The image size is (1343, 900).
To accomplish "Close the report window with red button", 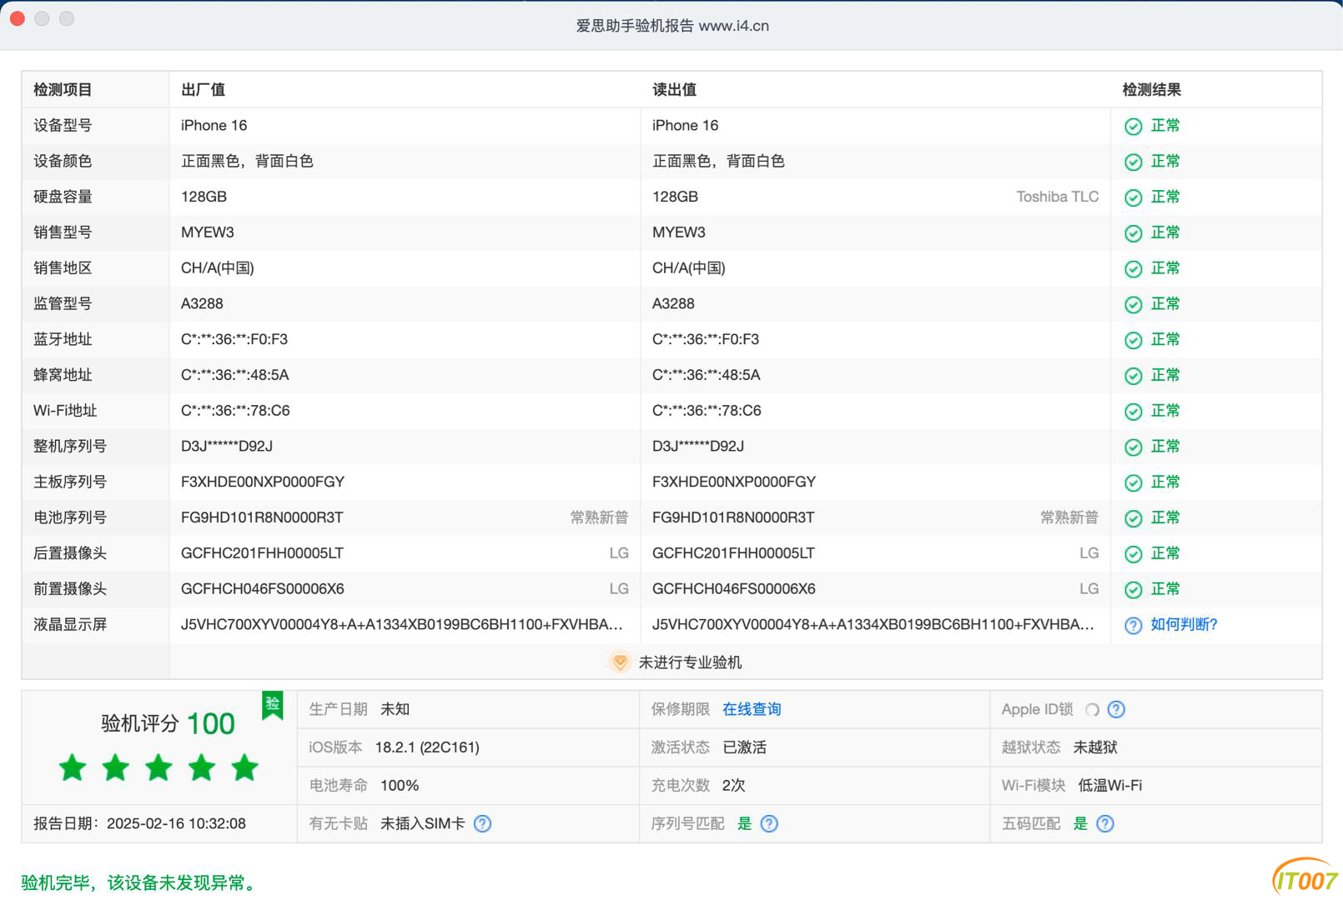I will pos(17,18).
